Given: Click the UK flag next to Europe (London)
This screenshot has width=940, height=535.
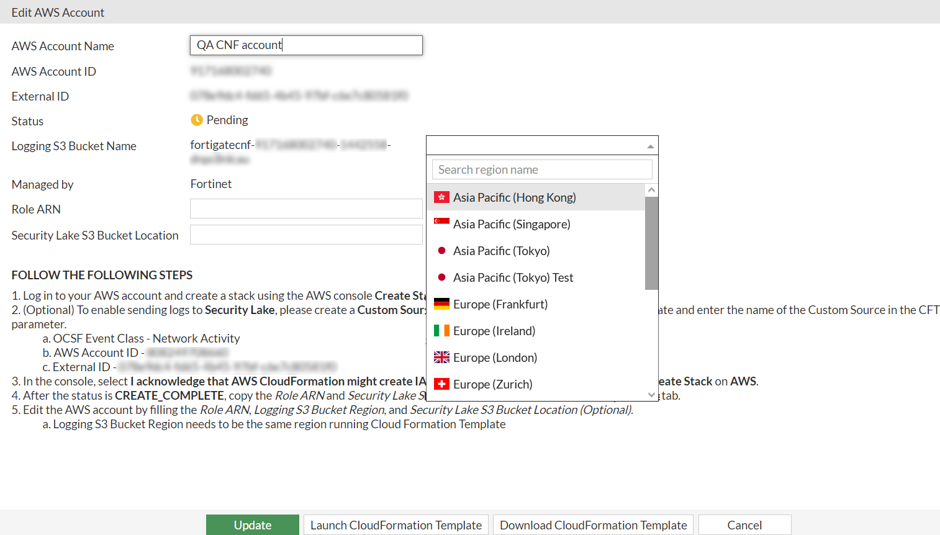Looking at the screenshot, I should [441, 357].
